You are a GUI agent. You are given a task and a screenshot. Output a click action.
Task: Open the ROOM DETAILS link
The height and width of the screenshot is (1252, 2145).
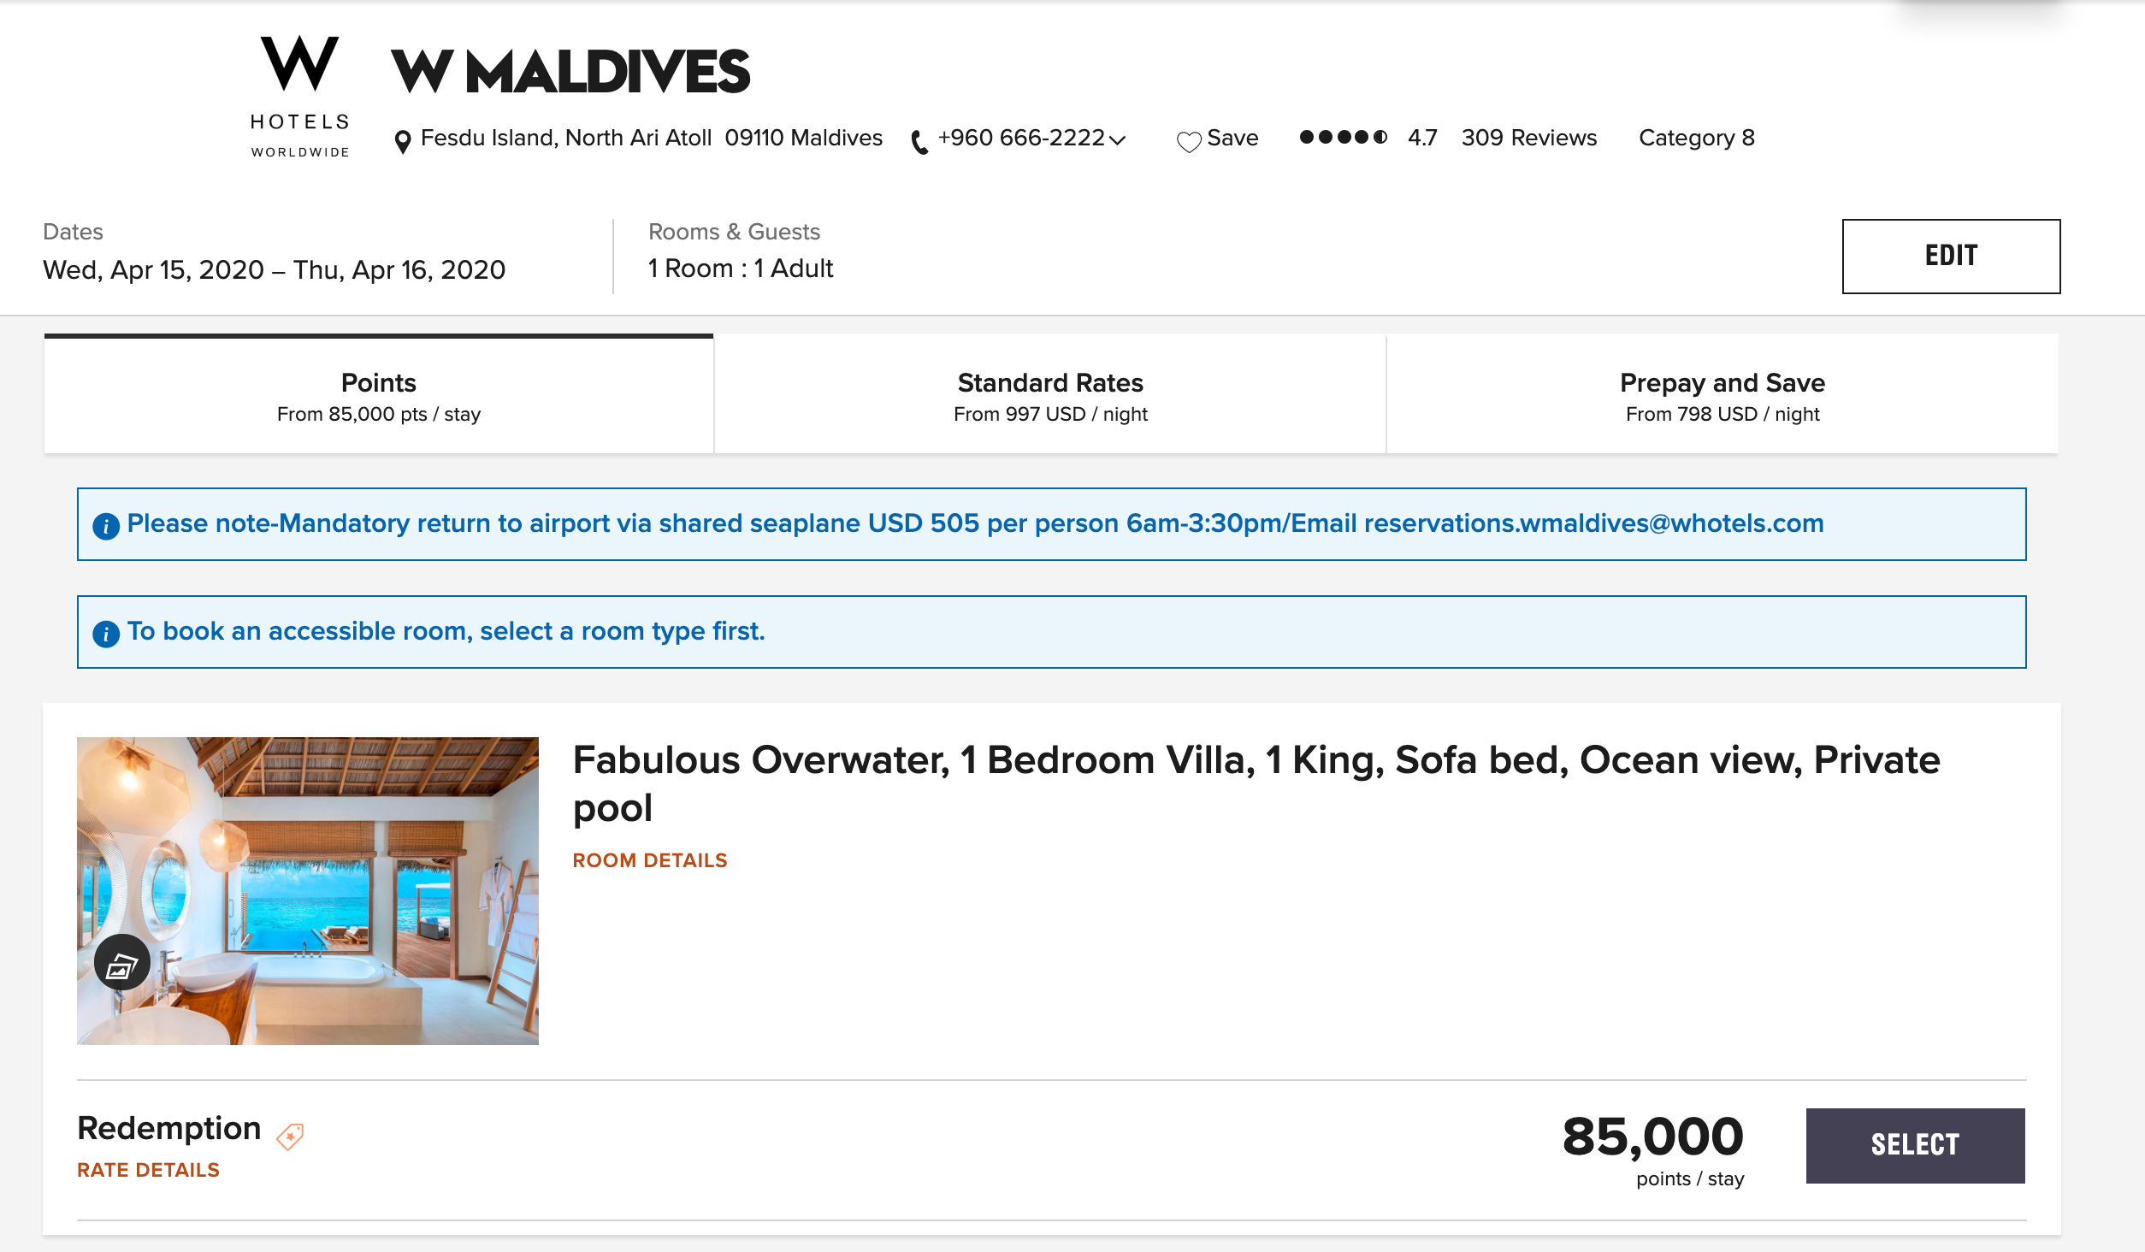[x=650, y=860]
